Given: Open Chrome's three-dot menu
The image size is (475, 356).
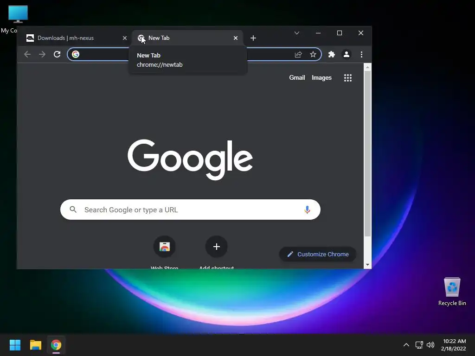Looking at the screenshot, I should tap(361, 54).
